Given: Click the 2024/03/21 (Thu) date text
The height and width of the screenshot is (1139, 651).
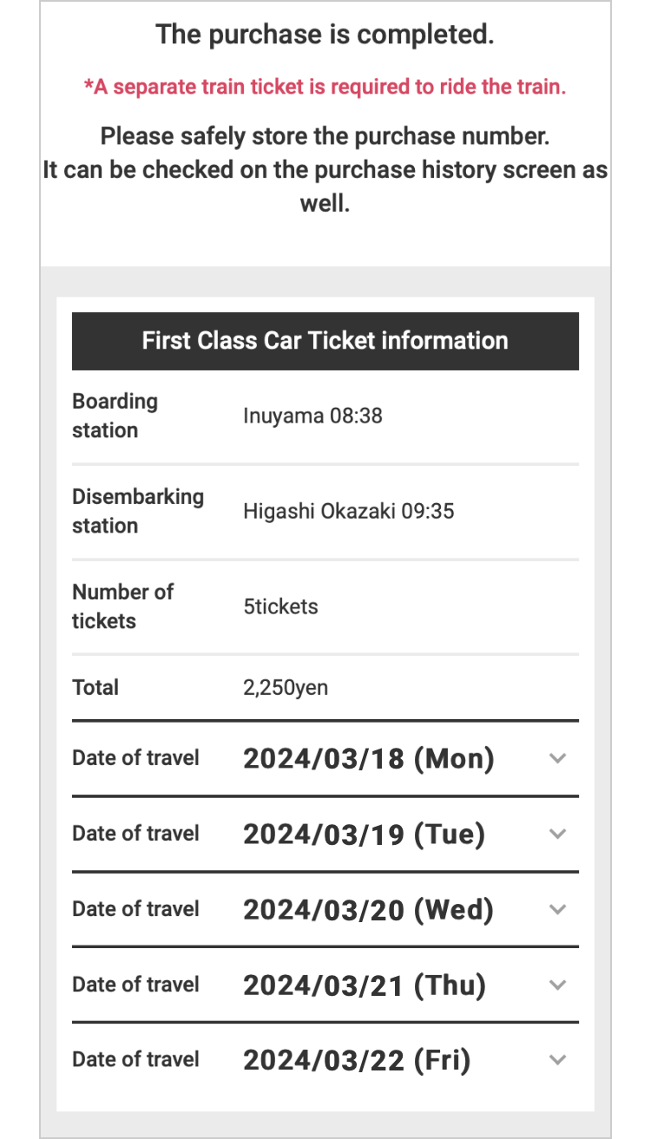Looking at the screenshot, I should click(364, 985).
